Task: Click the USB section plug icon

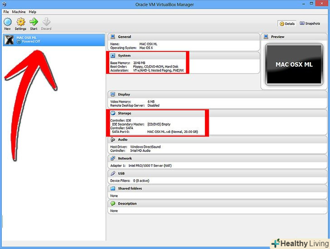Action: (113, 173)
